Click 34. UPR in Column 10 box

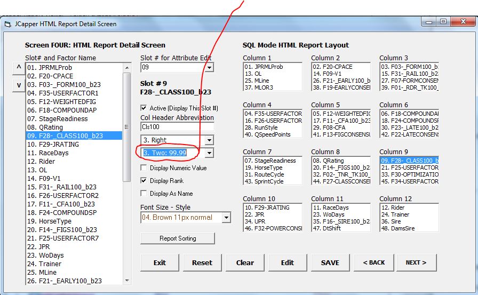[x=273, y=221]
